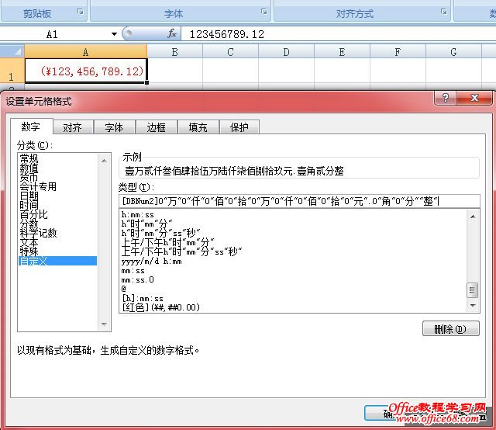Image resolution: width=496 pixels, height=430 pixels.
Task: Click the 删除 button
Action: click(450, 329)
